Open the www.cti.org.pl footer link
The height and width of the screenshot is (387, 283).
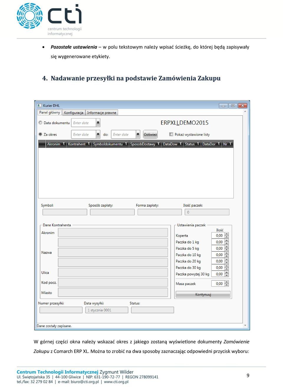(116, 382)
